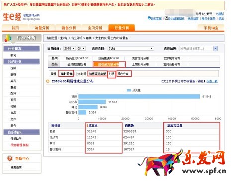This screenshot has height=181, width=231.
Task: Click the top-right 使用指南 link
Action: (193, 18)
